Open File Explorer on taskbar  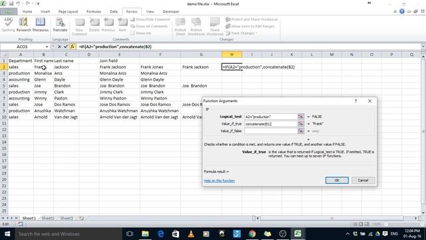pos(145,234)
